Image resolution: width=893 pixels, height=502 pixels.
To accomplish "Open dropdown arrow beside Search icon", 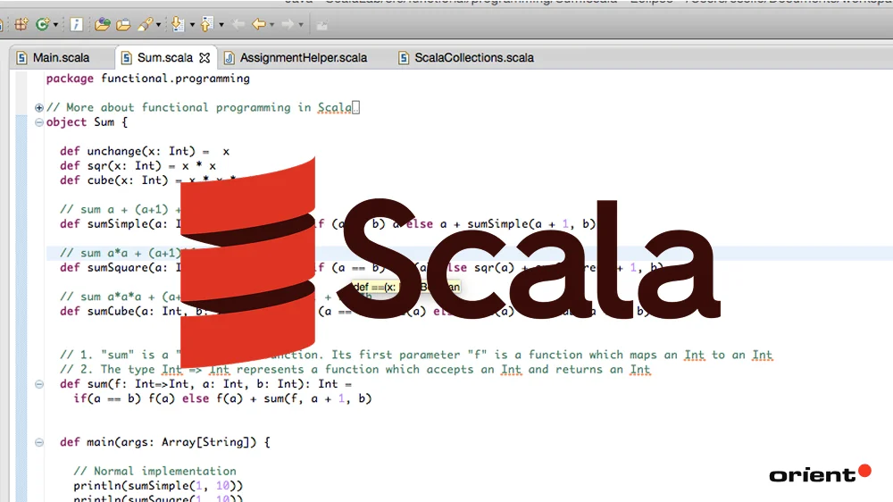I will click(157, 25).
